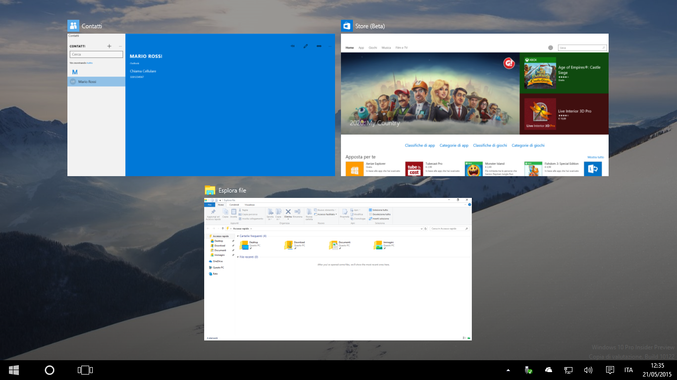Click Inverti selezione in Explorer ribbon

point(379,219)
